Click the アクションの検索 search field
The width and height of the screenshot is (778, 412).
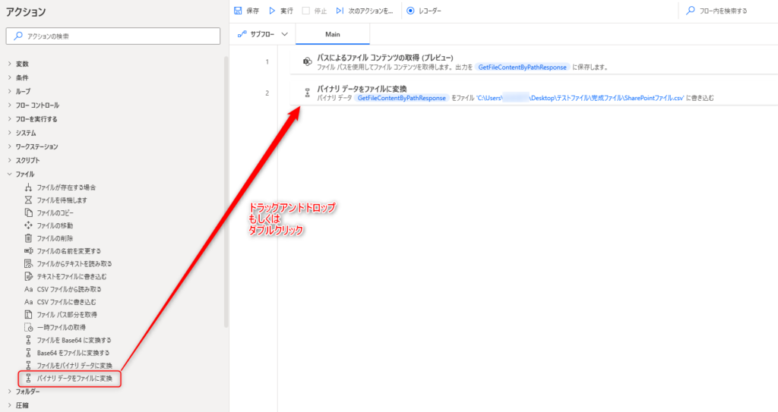pyautogui.click(x=114, y=36)
